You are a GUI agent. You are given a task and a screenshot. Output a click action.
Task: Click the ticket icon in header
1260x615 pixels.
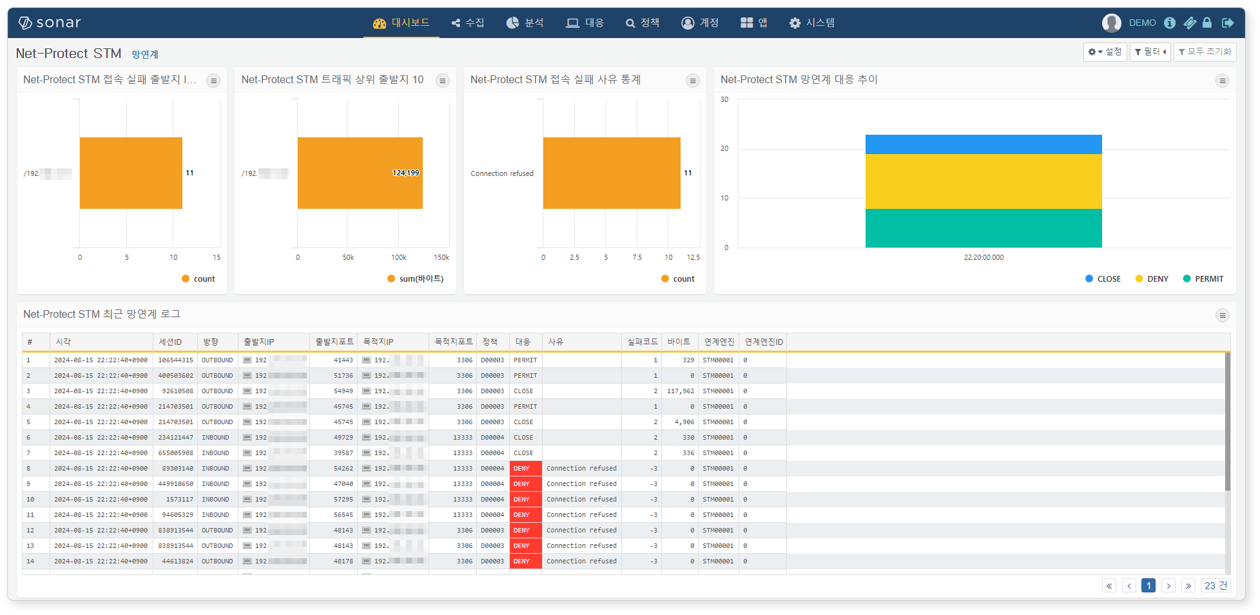1190,23
